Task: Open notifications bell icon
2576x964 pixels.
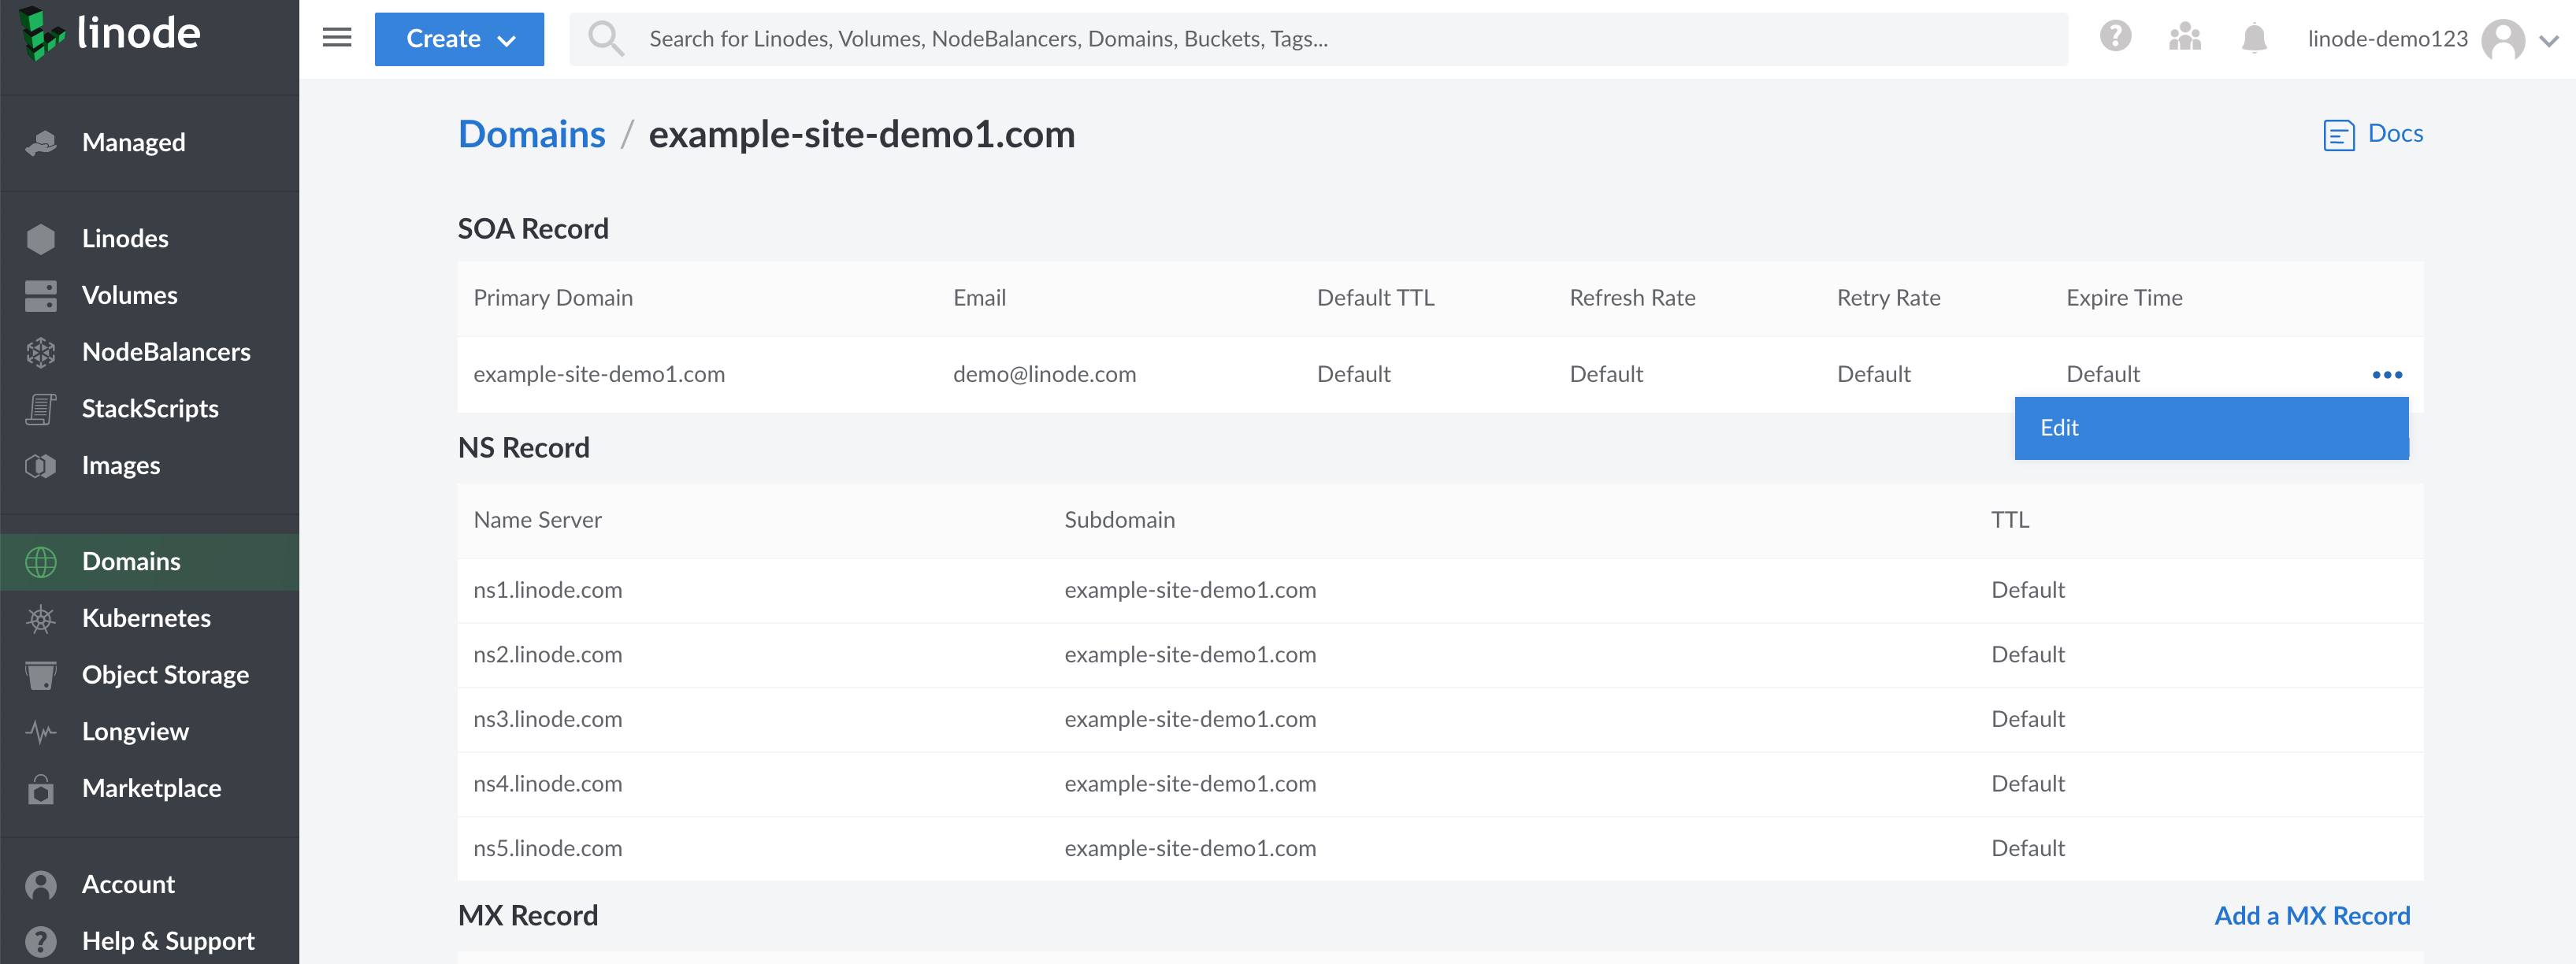Action: (x=2254, y=38)
